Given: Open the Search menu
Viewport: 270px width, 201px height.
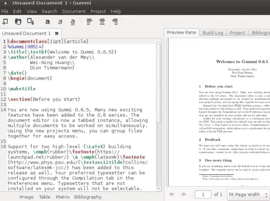Looking at the screenshot, I should tap(49, 11).
